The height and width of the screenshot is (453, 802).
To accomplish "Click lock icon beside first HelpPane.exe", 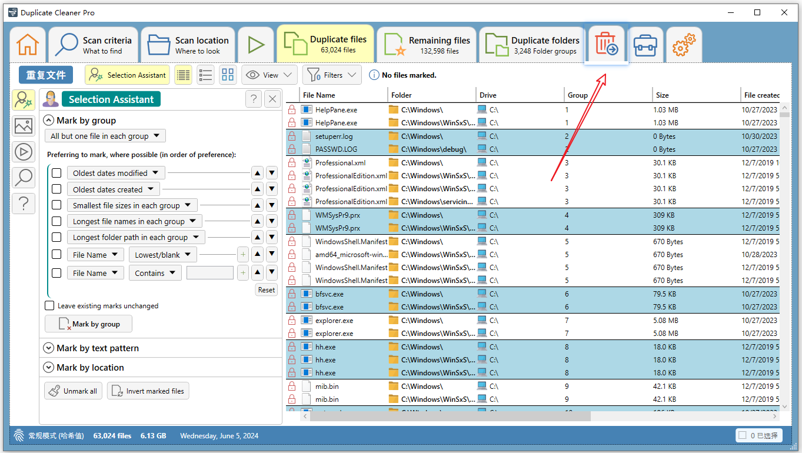I will 291,109.
